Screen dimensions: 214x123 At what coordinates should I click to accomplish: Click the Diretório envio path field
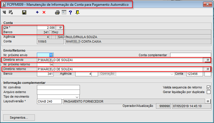coord(120,60)
